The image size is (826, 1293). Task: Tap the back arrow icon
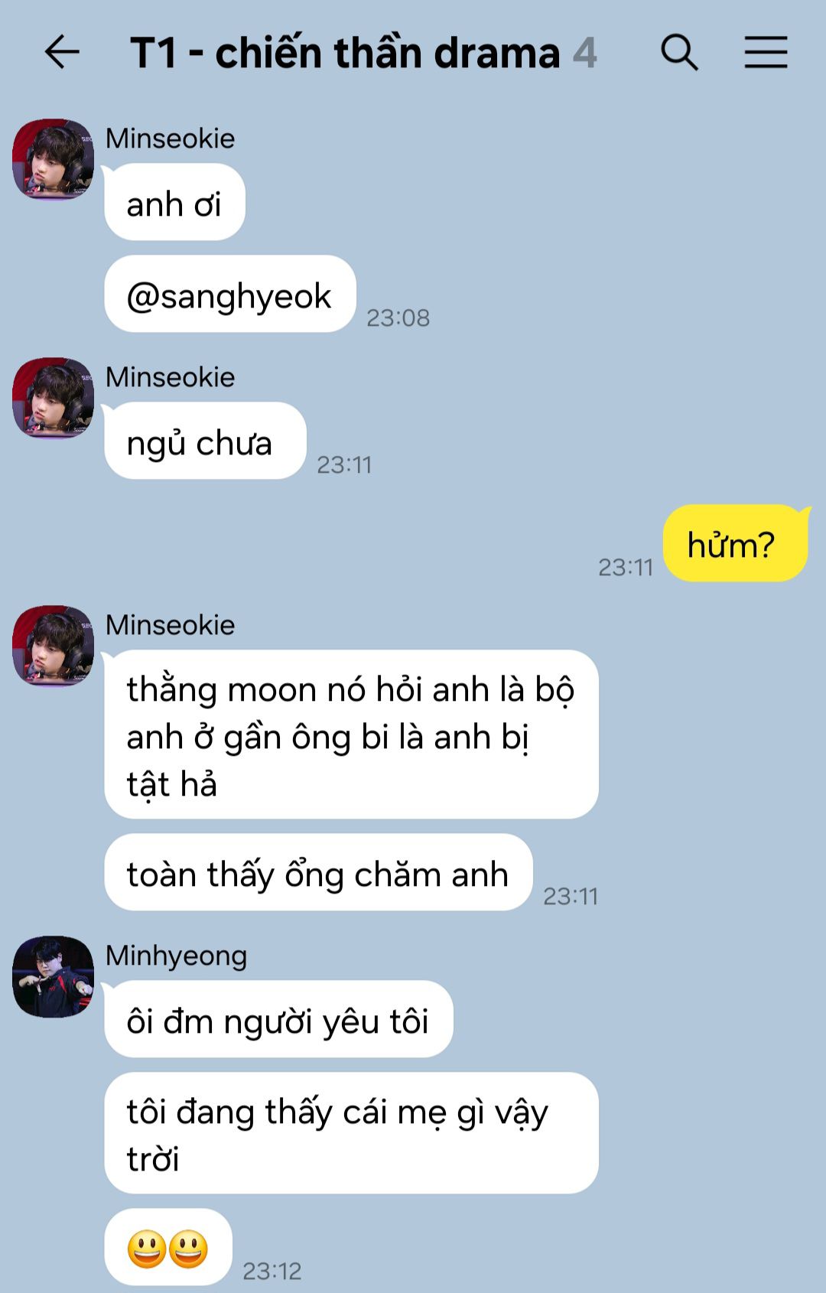pyautogui.click(x=62, y=52)
